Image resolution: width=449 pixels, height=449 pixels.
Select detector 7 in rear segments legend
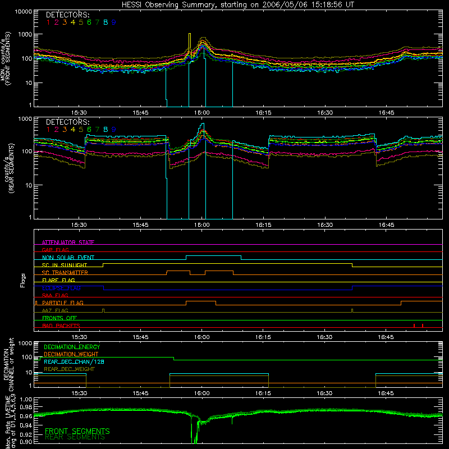[97, 130]
